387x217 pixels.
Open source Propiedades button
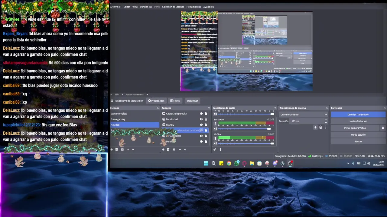(x=156, y=101)
